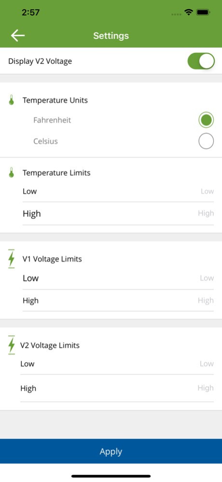Select the Celsius radio button

point(206,141)
